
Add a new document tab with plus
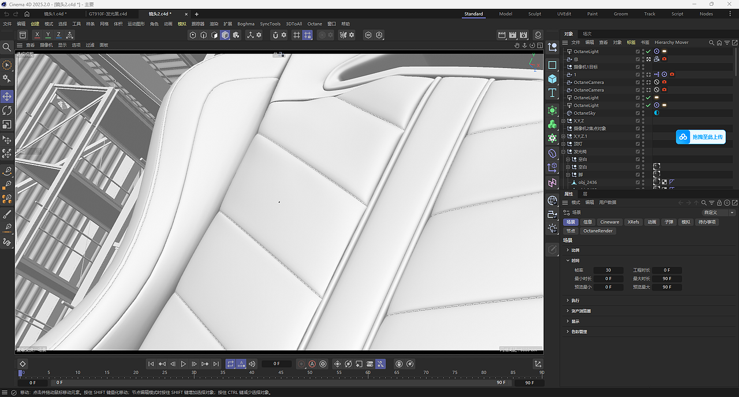click(x=197, y=14)
